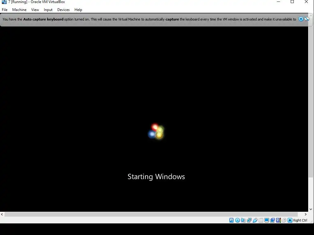Click the display settings status icon
The width and height of the screenshot is (314, 235).
(266, 220)
